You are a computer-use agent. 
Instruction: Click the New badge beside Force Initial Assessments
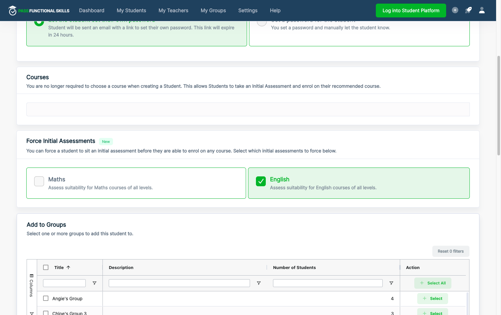tap(106, 142)
